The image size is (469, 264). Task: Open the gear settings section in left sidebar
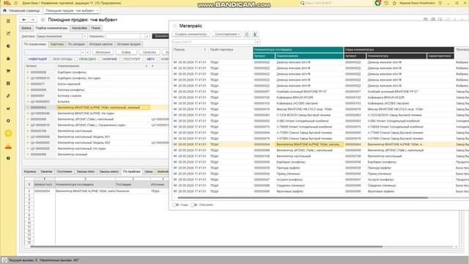coord(8,120)
